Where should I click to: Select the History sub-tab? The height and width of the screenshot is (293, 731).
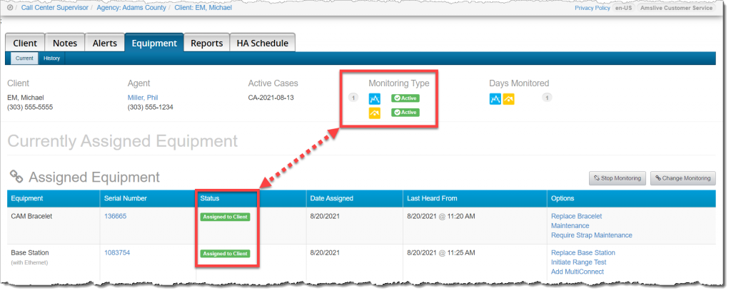point(51,58)
